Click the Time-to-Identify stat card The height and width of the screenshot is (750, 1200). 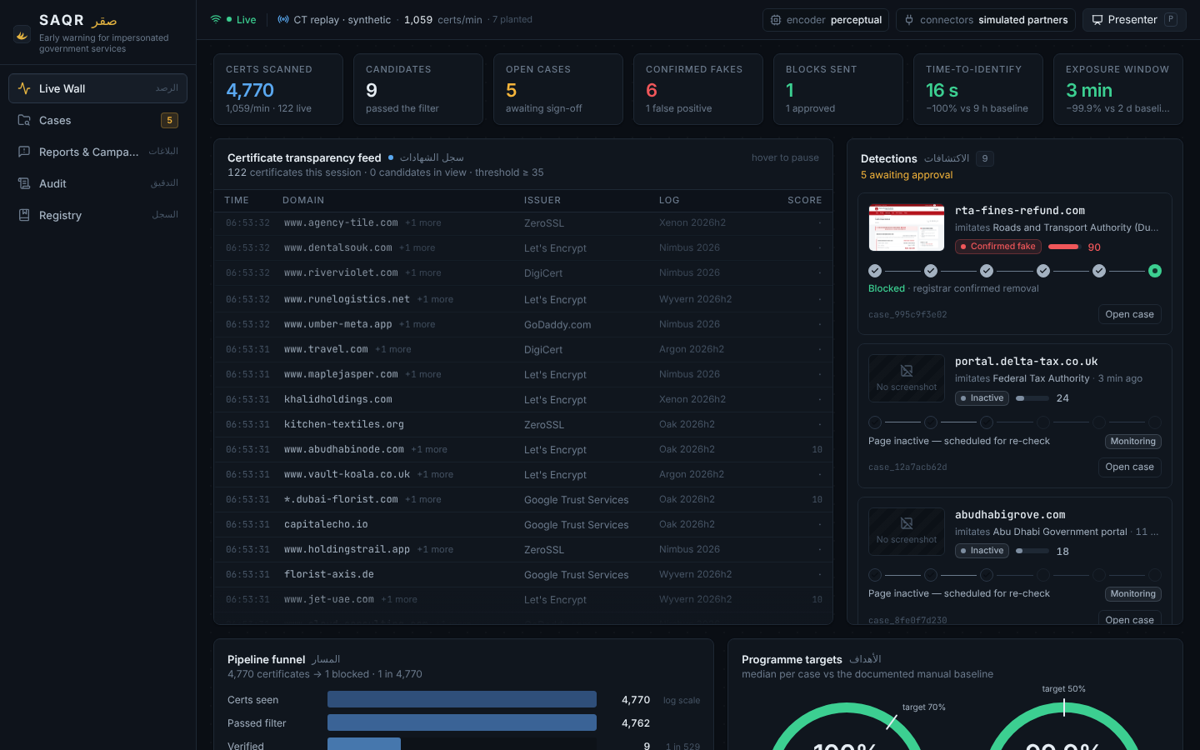[x=978, y=89]
